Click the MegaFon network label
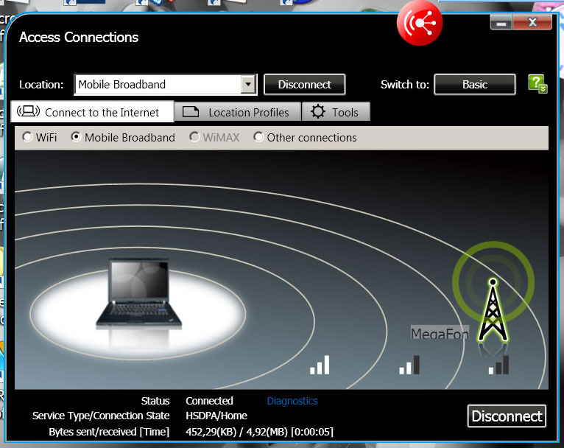The height and width of the screenshot is (448, 564). pos(440,335)
